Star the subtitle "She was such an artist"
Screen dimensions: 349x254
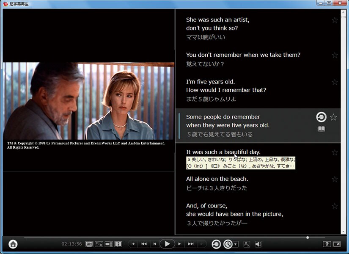[335, 20]
